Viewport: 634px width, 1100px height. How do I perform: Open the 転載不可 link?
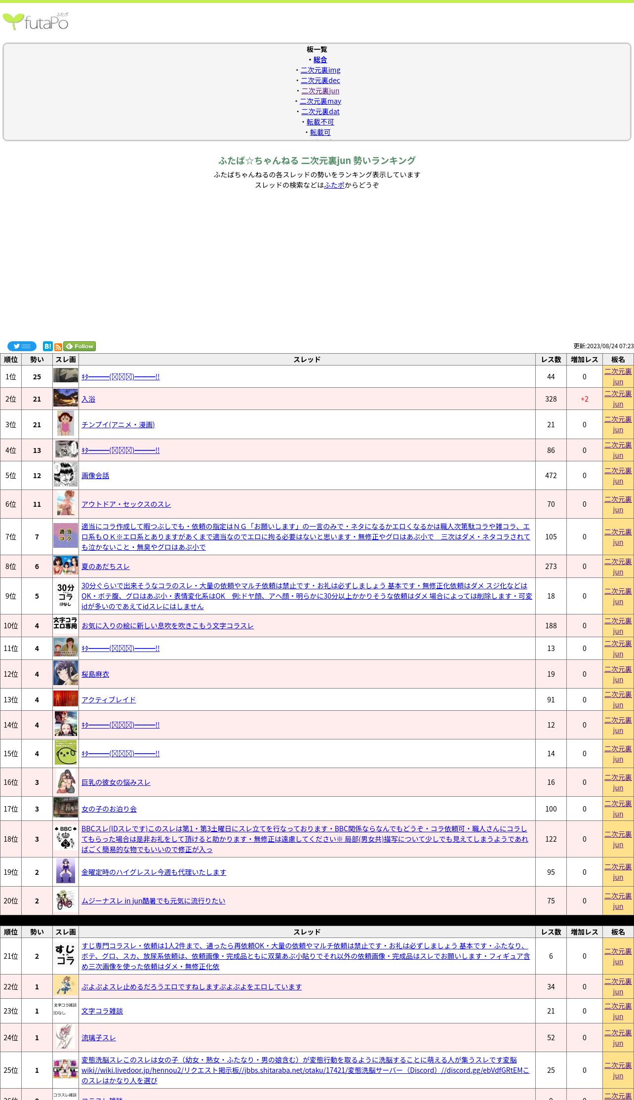coord(320,122)
